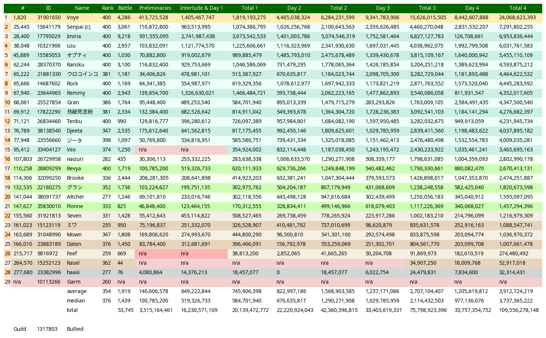Click the name cell 'Imiria'

pyautogui.click(x=74, y=36)
